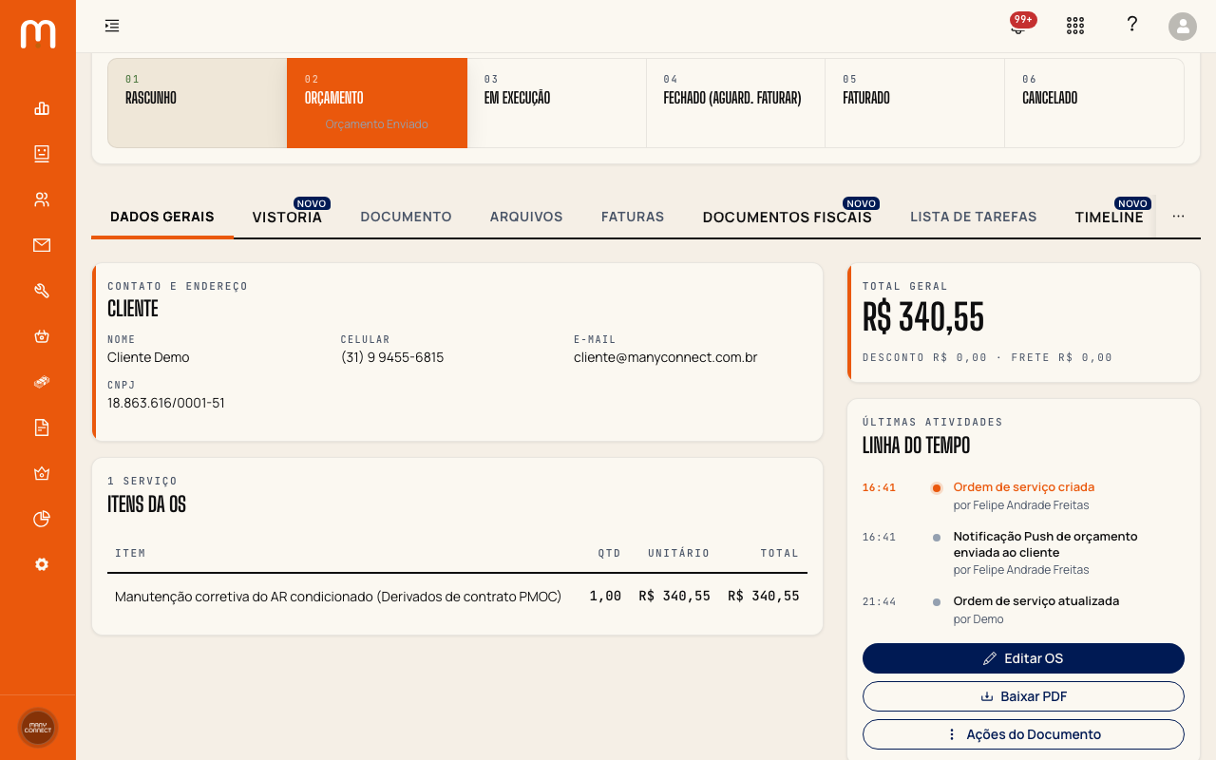This screenshot has width=1216, height=760.
Task: Switch to the Arquivos tab
Action: (x=526, y=217)
